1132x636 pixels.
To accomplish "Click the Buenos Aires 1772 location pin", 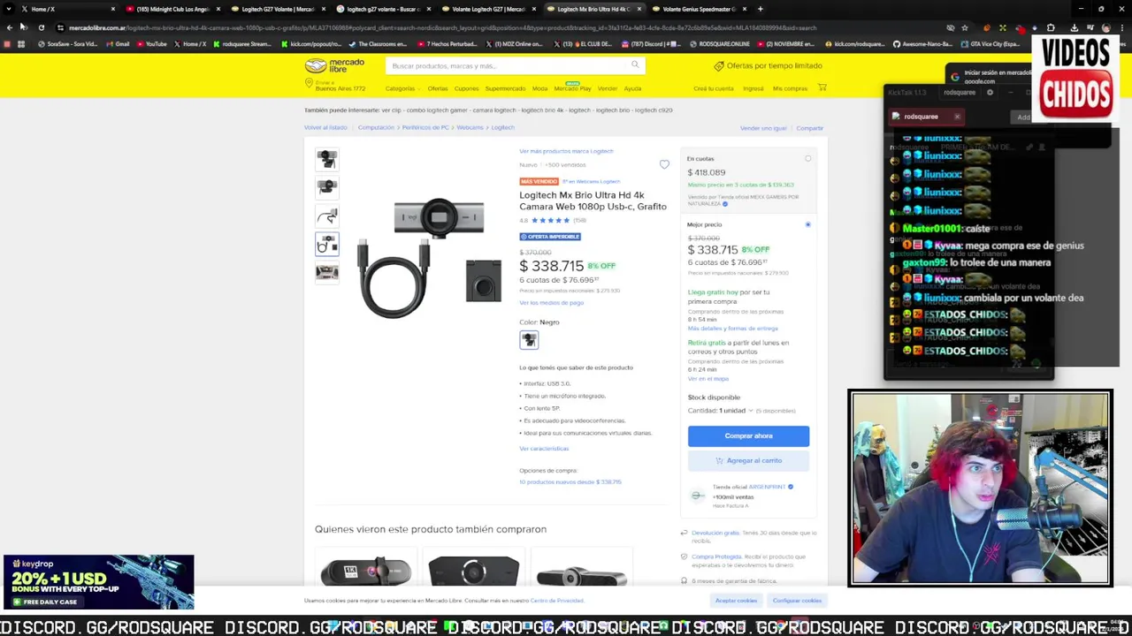I will point(310,83).
